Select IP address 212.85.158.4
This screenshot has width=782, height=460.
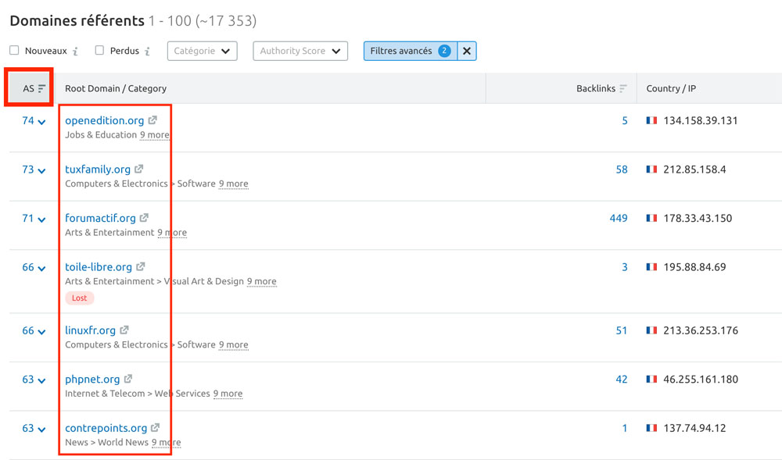coord(694,169)
